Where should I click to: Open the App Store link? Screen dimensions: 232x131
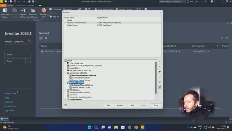9,111
